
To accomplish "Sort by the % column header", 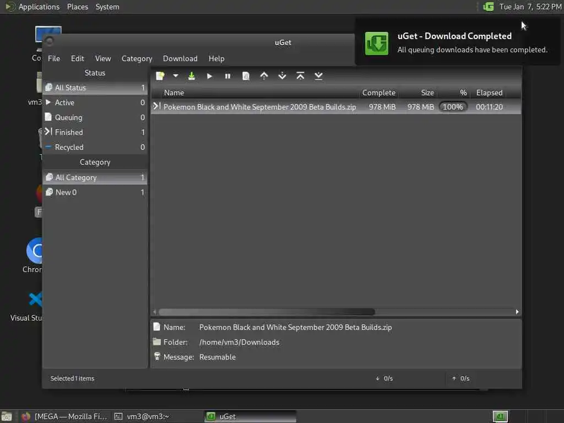I will (x=454, y=93).
